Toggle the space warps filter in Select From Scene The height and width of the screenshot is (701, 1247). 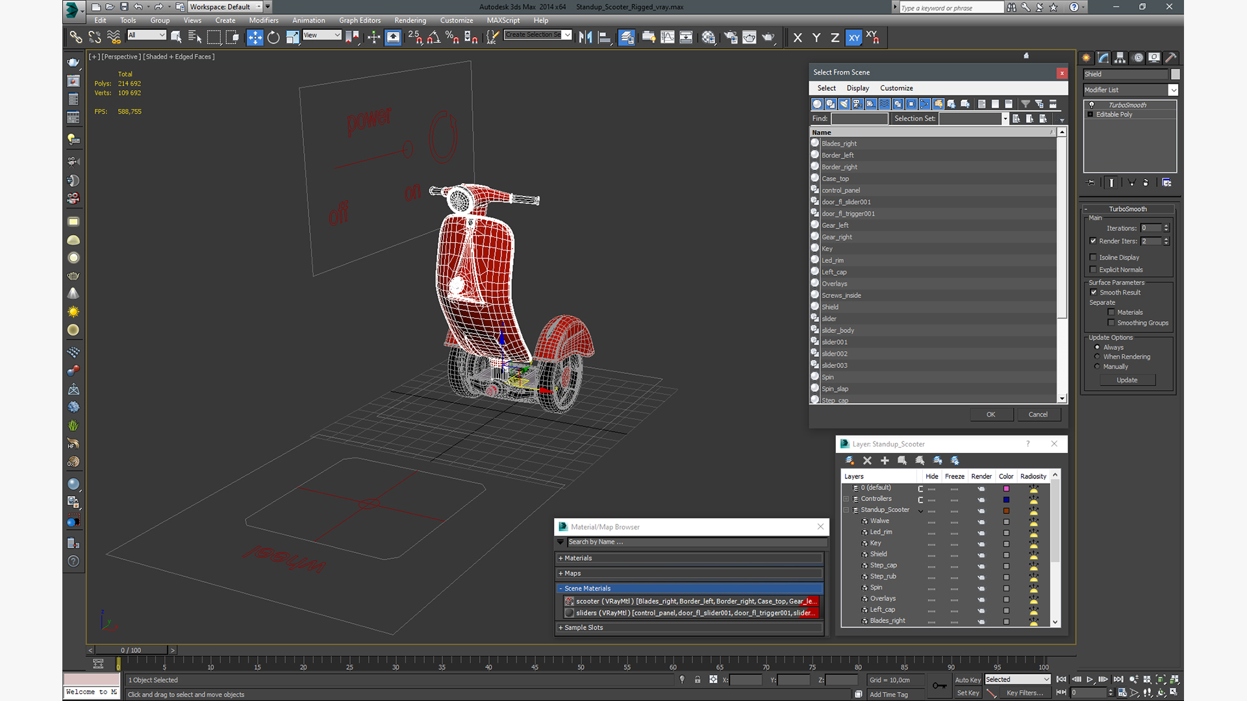(885, 104)
